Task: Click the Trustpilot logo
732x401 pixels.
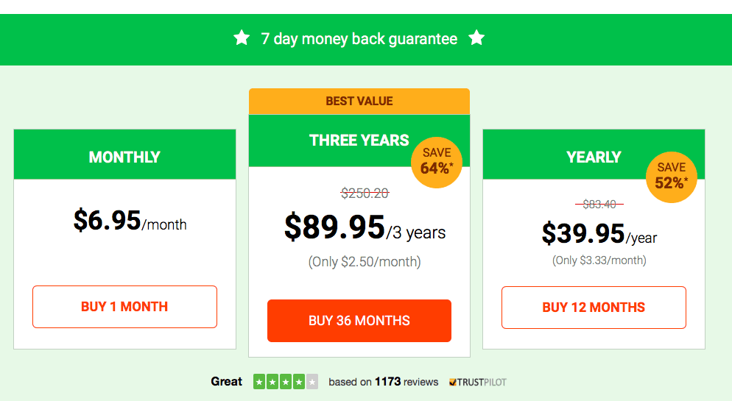Action: point(478,383)
